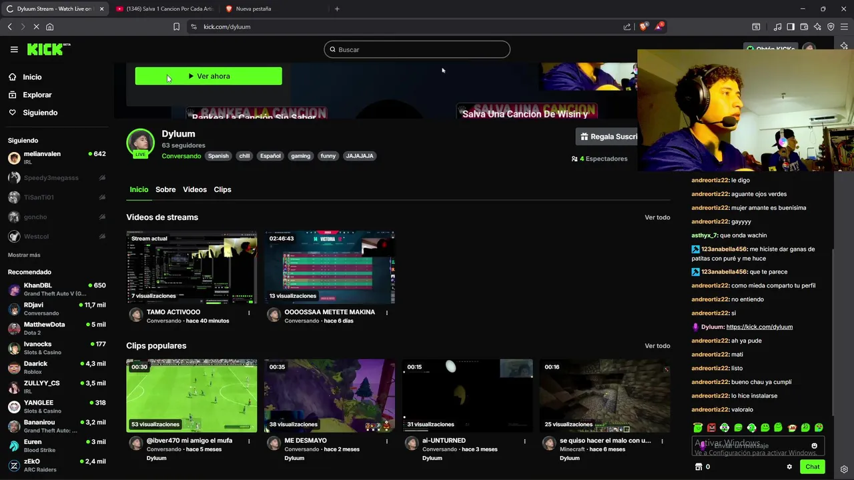Image resolution: width=854 pixels, height=480 pixels.
Task: Click the Regala Suscripciones gift button
Action: [x=607, y=137]
